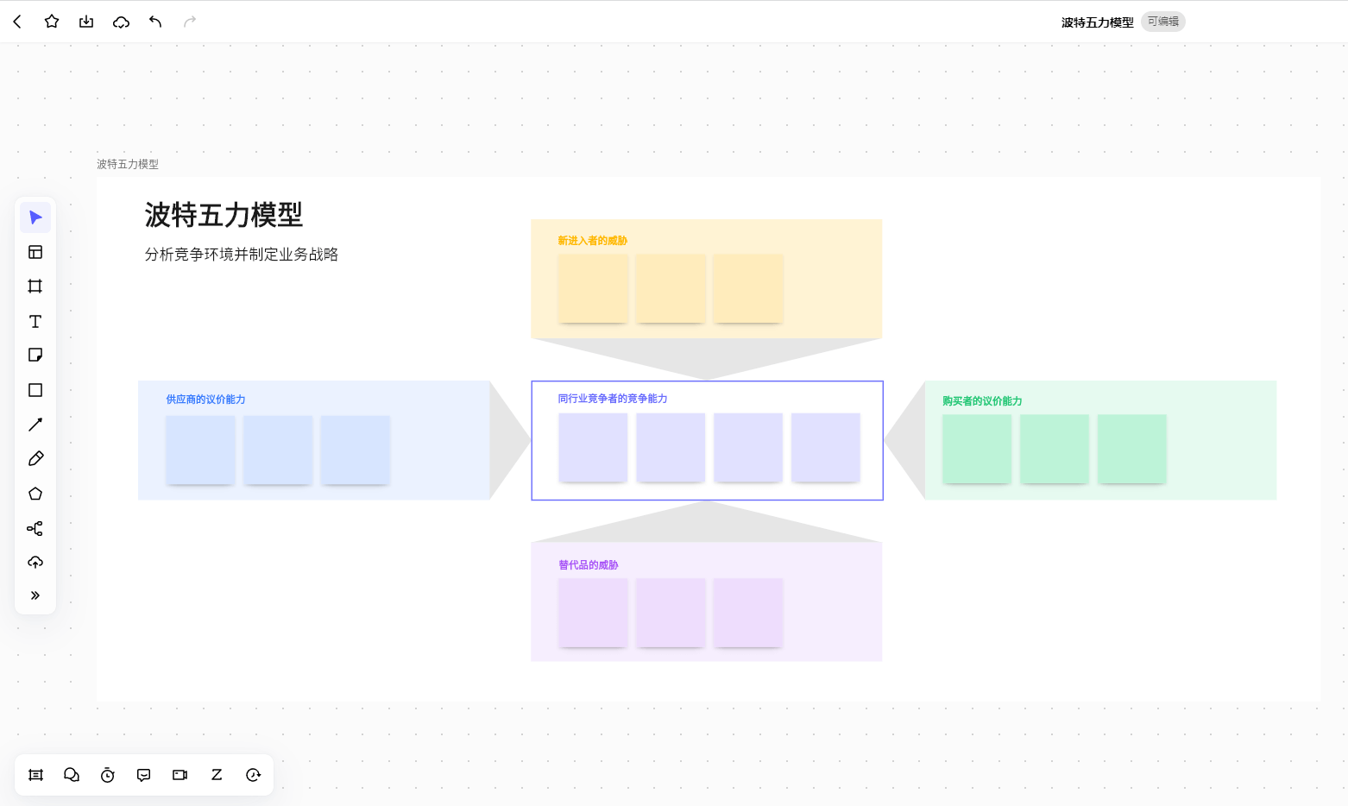This screenshot has height=806, width=1348.
Task: Expand more tools with double chevron
Action: click(35, 595)
